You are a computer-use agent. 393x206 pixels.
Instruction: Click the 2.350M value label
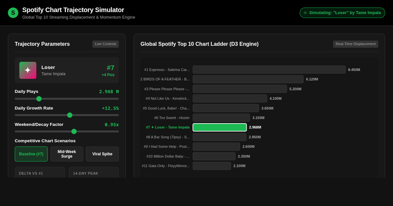(x=244, y=156)
